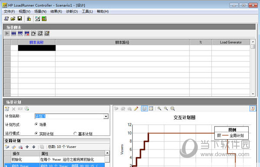This screenshot has height=167, width=260.
Task: Click the View Script pencil-page icon
Action: [47, 33]
